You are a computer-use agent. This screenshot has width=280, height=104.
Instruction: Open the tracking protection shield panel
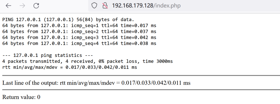[x=95, y=6]
